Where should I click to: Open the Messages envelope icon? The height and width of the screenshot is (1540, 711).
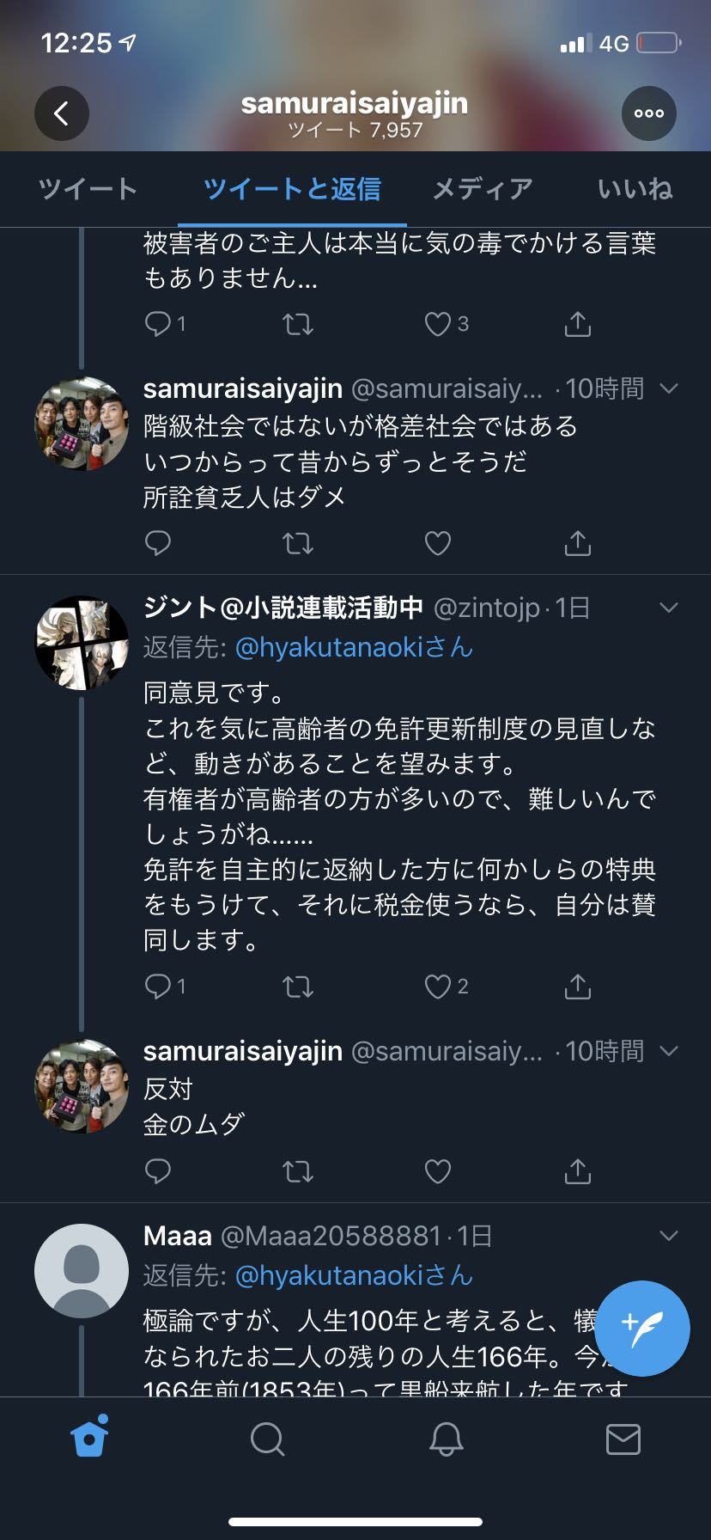(x=623, y=1438)
